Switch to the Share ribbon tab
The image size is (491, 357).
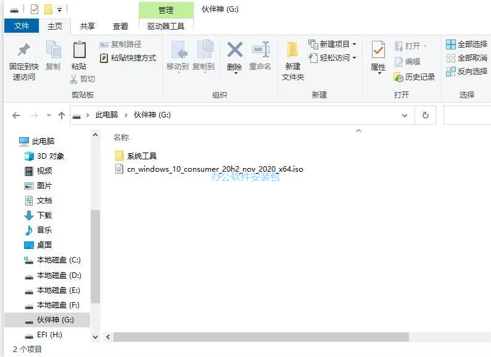(88, 26)
